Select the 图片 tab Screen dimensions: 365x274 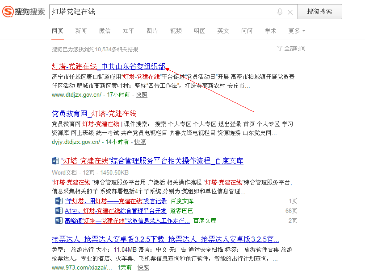point(152,31)
